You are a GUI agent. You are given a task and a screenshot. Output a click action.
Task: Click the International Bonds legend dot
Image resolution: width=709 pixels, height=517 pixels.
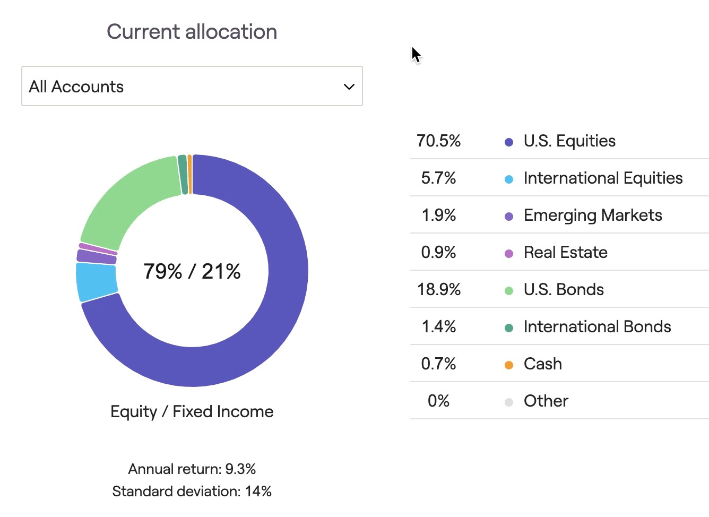(x=509, y=328)
